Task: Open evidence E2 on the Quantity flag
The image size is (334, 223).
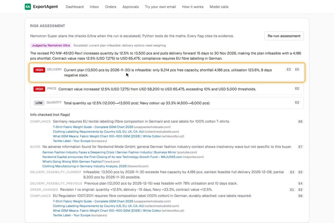Action: coord(297,103)
